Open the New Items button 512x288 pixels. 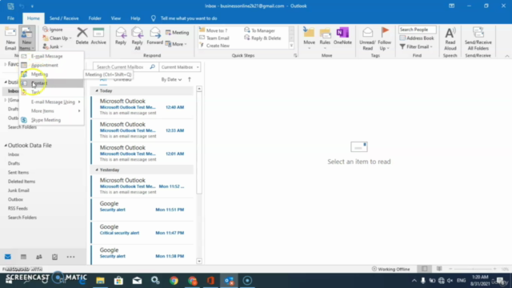click(26, 38)
